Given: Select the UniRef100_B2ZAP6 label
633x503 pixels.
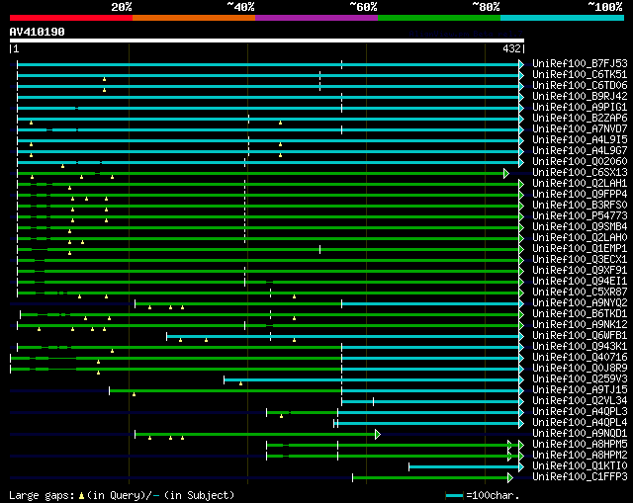Looking at the screenshot, I should (580, 119).
